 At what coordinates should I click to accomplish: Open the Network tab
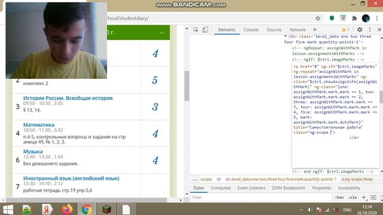pos(297,30)
